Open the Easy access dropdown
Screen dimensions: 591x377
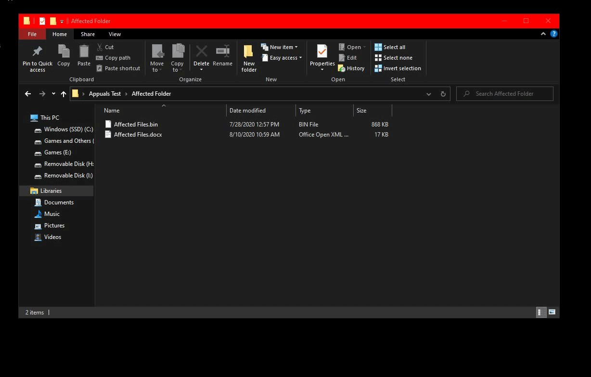[282, 58]
